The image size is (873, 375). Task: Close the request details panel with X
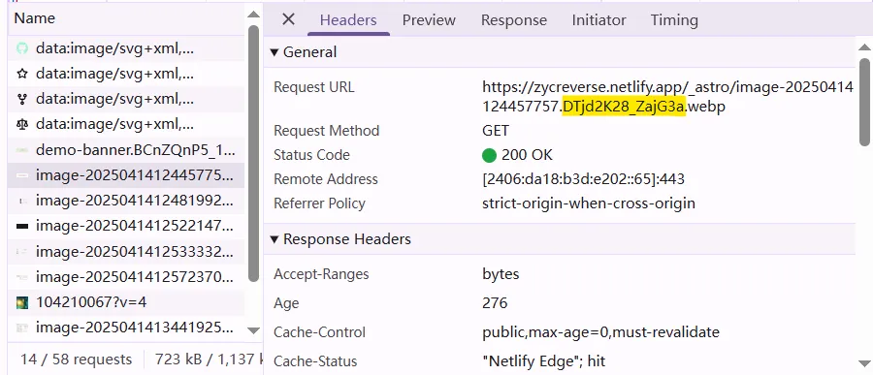(x=288, y=19)
